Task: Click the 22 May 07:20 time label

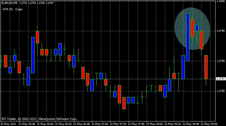Action: [118, 124]
